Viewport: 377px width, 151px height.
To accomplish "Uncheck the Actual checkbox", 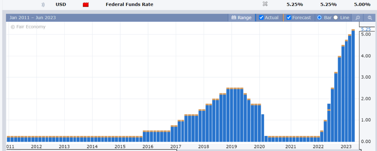I will [x=261, y=18].
